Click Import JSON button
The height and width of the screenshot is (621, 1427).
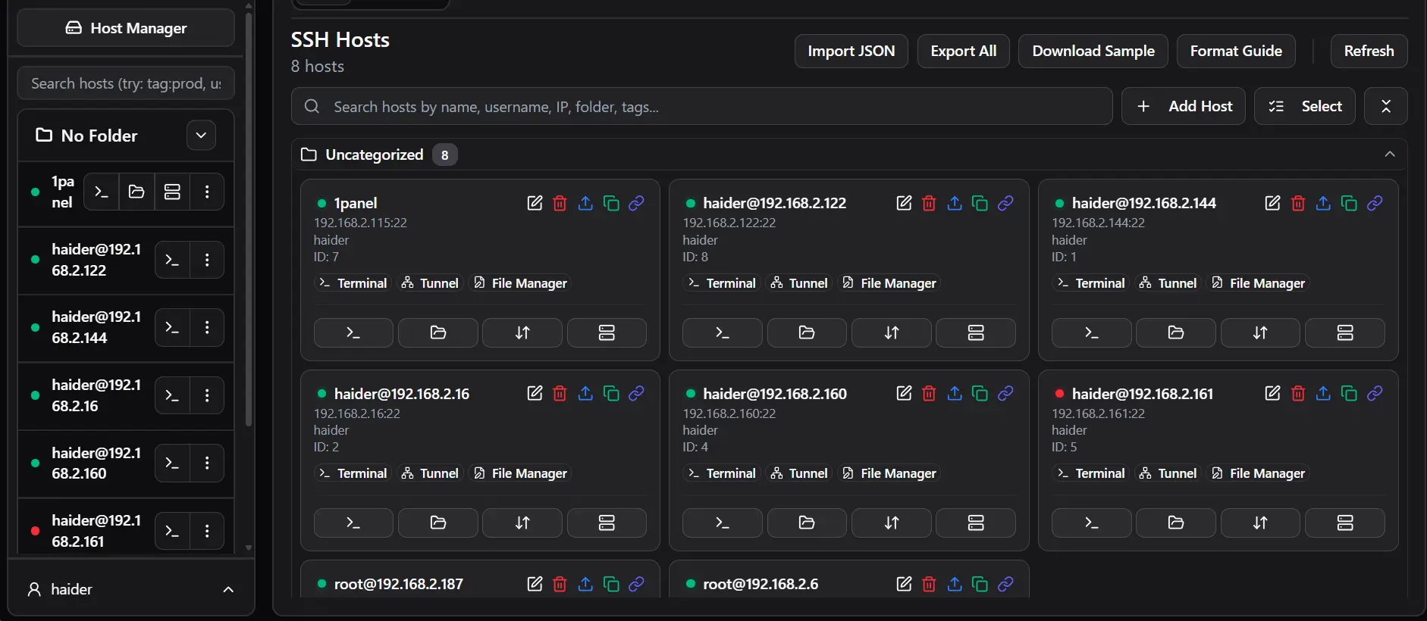851,51
